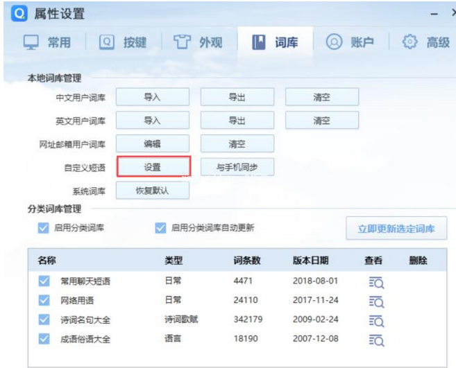This screenshot has width=456, height=368.
Task: Click the view icon for 诗词名句大全
Action: [x=377, y=320]
